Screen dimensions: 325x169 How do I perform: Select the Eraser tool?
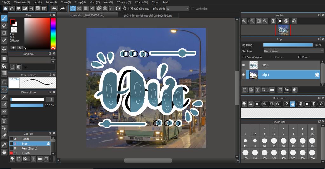click(4, 25)
